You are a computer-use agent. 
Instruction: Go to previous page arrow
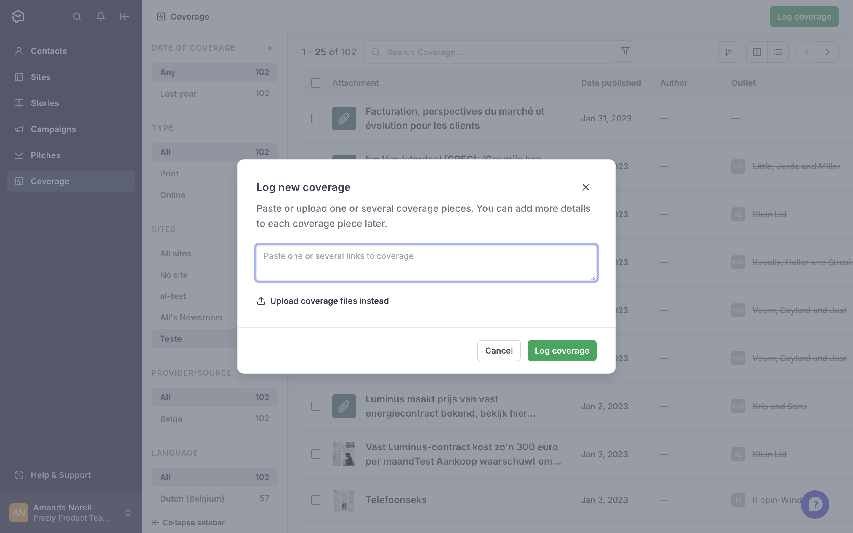(x=806, y=52)
